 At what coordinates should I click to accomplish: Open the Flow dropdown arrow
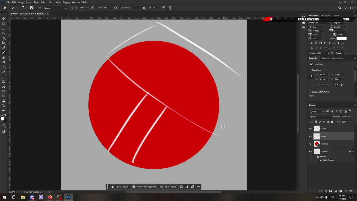click(x=110, y=8)
